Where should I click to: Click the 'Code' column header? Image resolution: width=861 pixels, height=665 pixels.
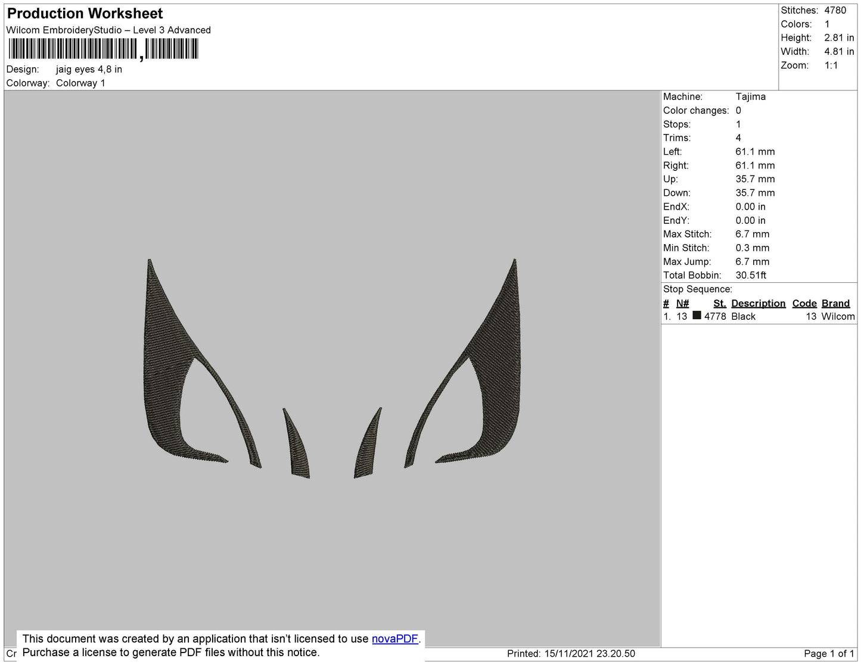pos(804,304)
